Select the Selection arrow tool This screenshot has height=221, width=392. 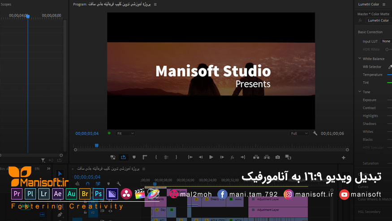tap(60, 173)
